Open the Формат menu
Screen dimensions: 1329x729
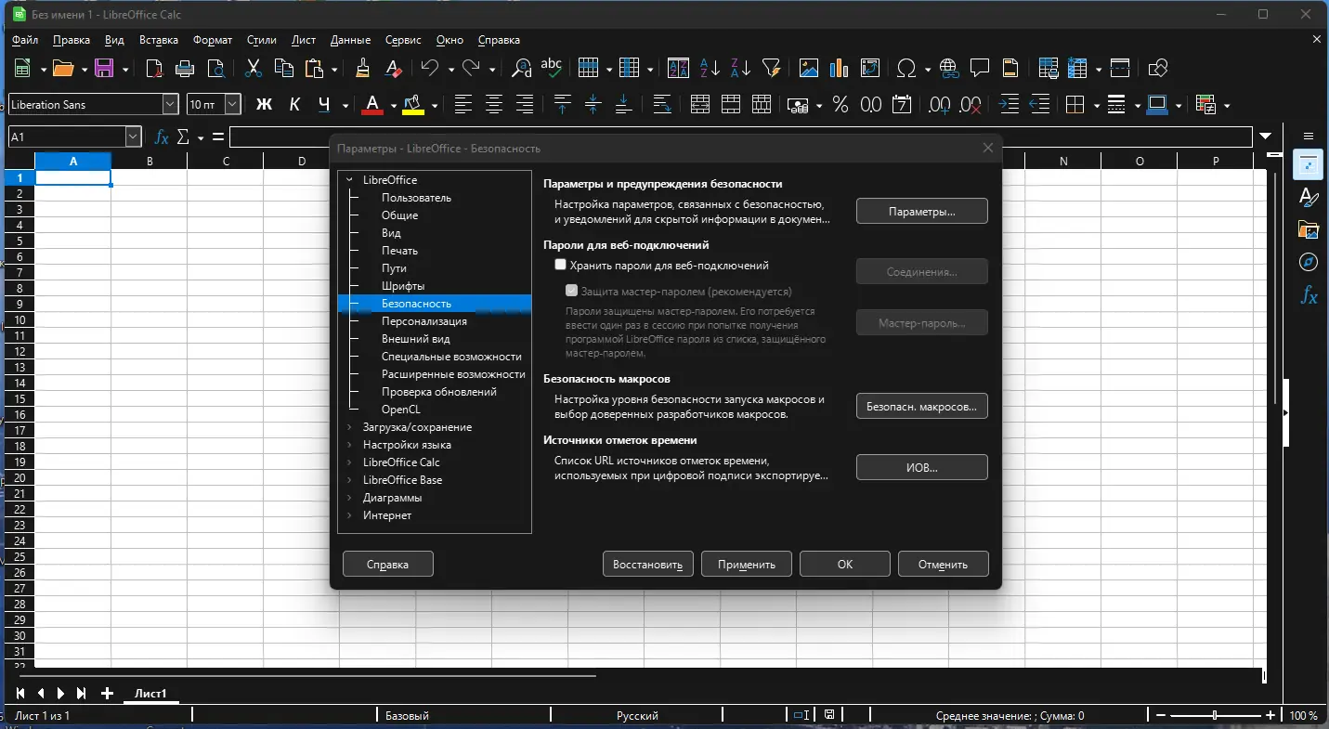[213, 40]
